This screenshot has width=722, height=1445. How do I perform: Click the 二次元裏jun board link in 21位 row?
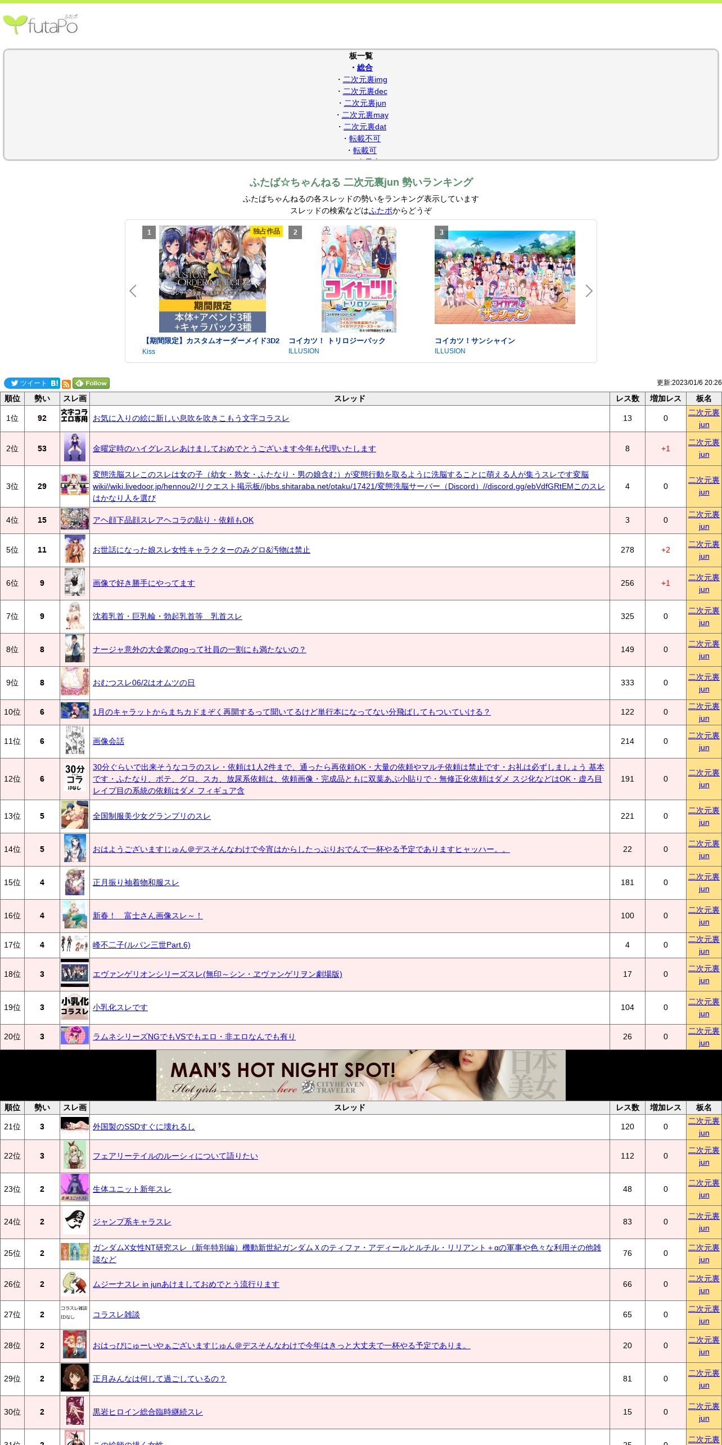(704, 1127)
